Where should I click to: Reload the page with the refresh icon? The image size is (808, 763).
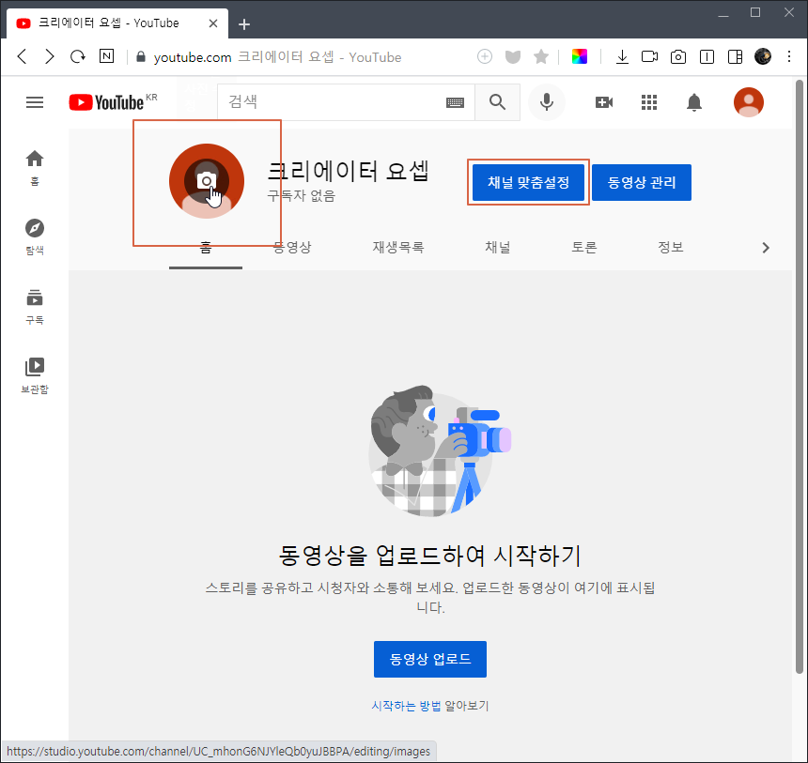click(x=78, y=56)
